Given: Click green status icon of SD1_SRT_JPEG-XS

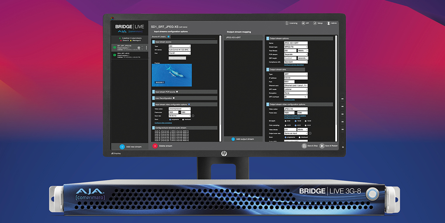Looking at the screenshot, I should (x=115, y=48).
